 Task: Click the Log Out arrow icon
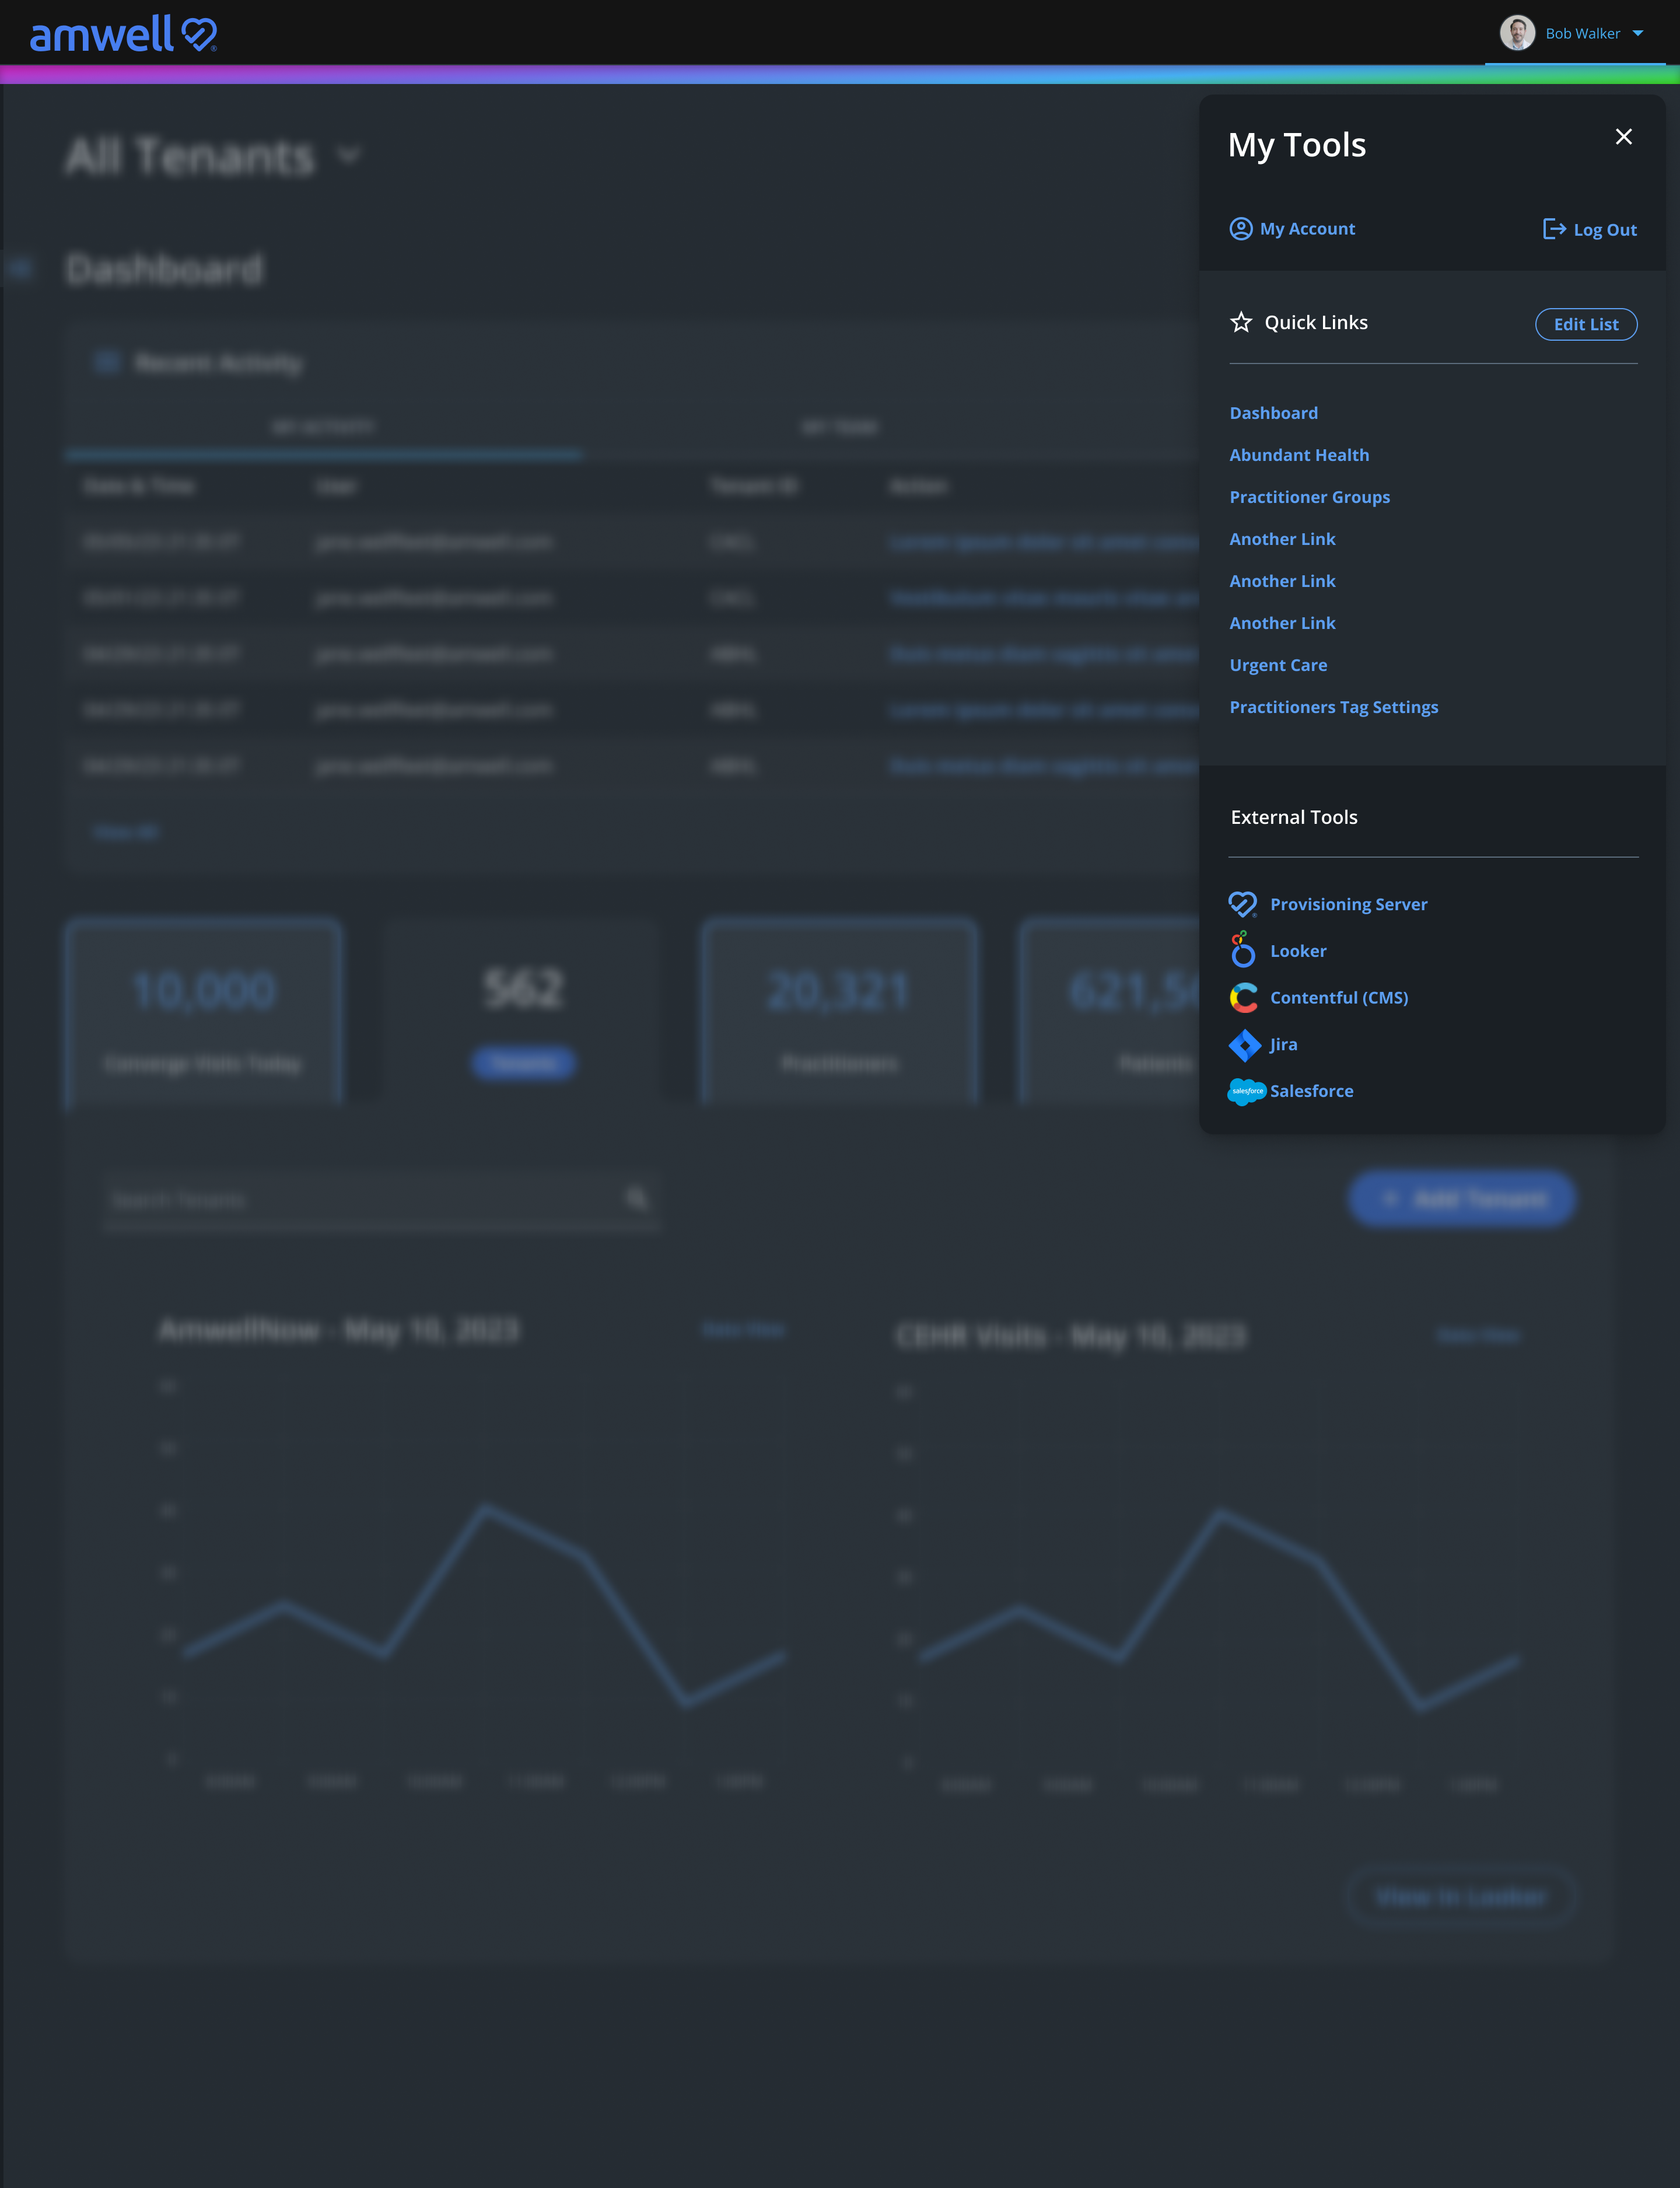tap(1553, 229)
